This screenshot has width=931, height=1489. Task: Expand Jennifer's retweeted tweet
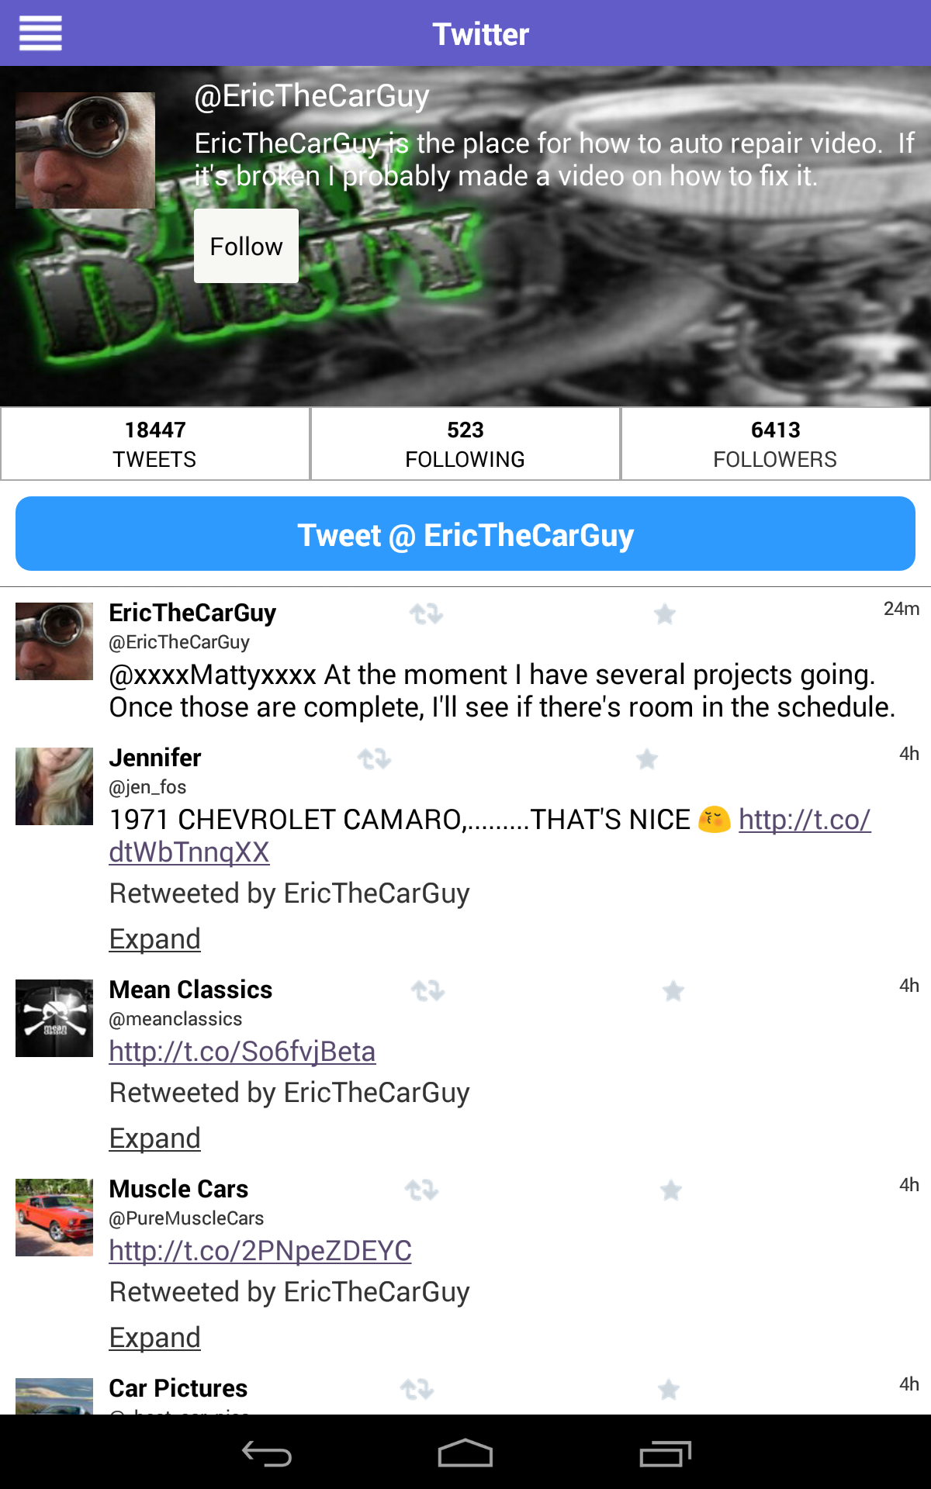click(155, 939)
